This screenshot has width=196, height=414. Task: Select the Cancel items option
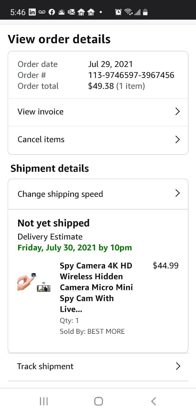click(41, 140)
